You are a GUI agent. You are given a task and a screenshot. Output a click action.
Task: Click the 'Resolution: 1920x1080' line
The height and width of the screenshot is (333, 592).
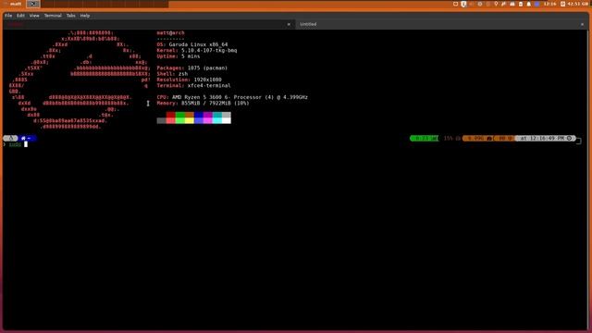[189, 80]
